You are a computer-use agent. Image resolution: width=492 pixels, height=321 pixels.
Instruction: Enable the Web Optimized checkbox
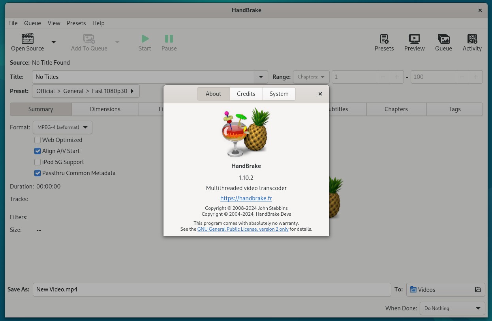[x=38, y=140]
